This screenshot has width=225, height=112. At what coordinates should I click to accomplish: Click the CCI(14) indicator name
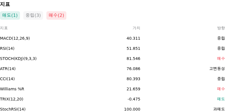point(7,79)
